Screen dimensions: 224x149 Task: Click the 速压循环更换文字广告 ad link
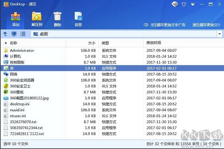click(168, 25)
